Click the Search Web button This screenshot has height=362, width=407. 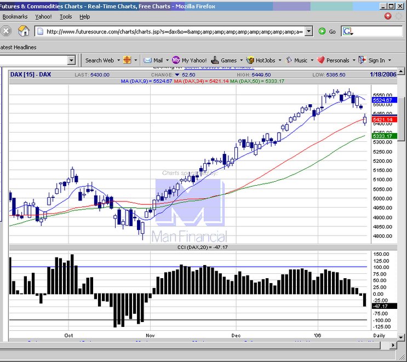pyautogui.click(x=100, y=60)
